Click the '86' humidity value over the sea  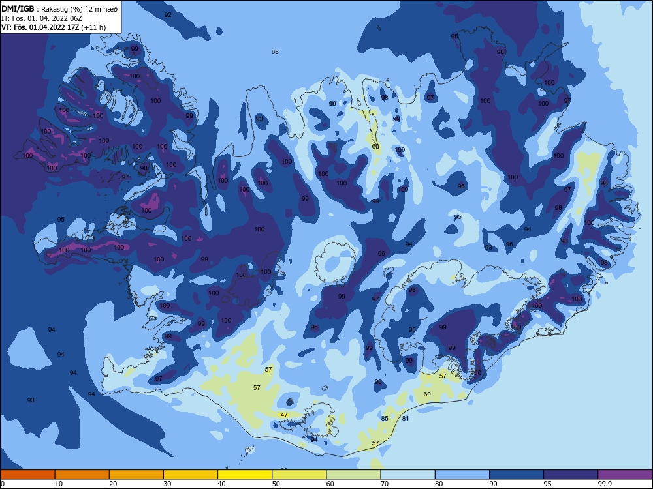(275, 52)
